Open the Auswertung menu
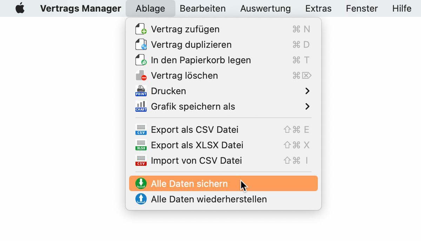421x241 pixels. pos(265,8)
